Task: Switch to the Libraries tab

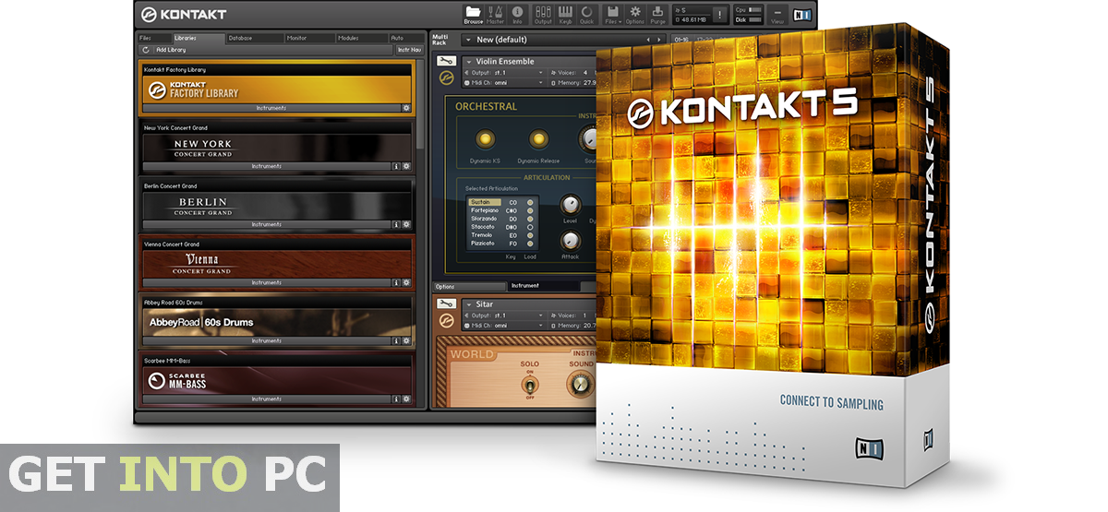Action: tap(198, 38)
